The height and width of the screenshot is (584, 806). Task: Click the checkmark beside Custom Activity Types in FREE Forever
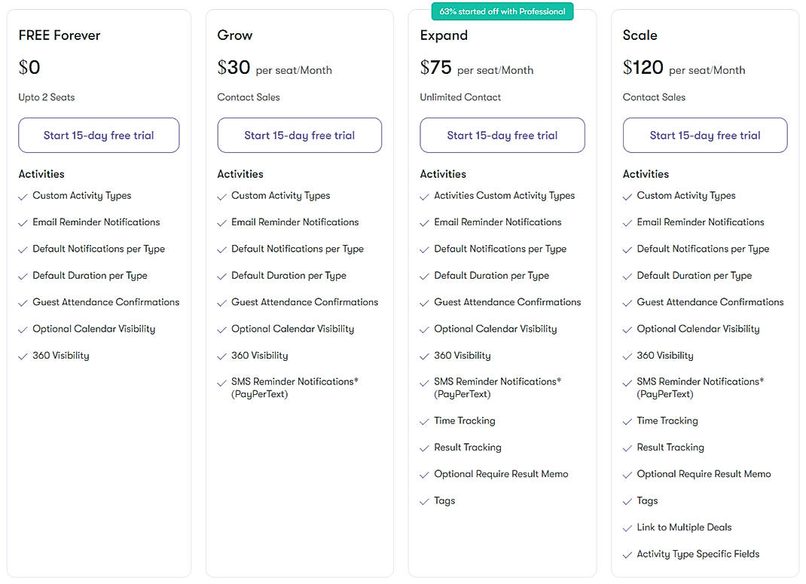[22, 196]
